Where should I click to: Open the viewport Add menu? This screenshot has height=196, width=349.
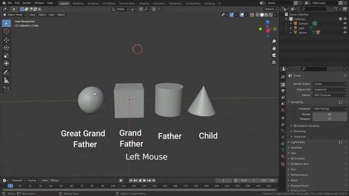click(51, 15)
